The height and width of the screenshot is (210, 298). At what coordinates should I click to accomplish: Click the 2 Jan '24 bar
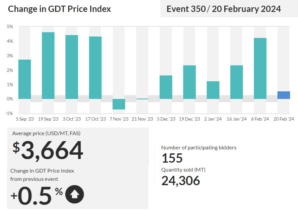tap(213, 90)
